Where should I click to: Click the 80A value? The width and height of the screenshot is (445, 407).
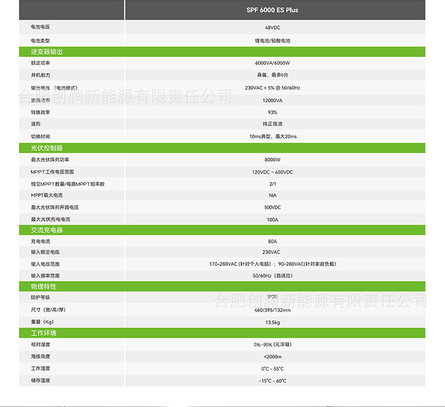[272, 242]
